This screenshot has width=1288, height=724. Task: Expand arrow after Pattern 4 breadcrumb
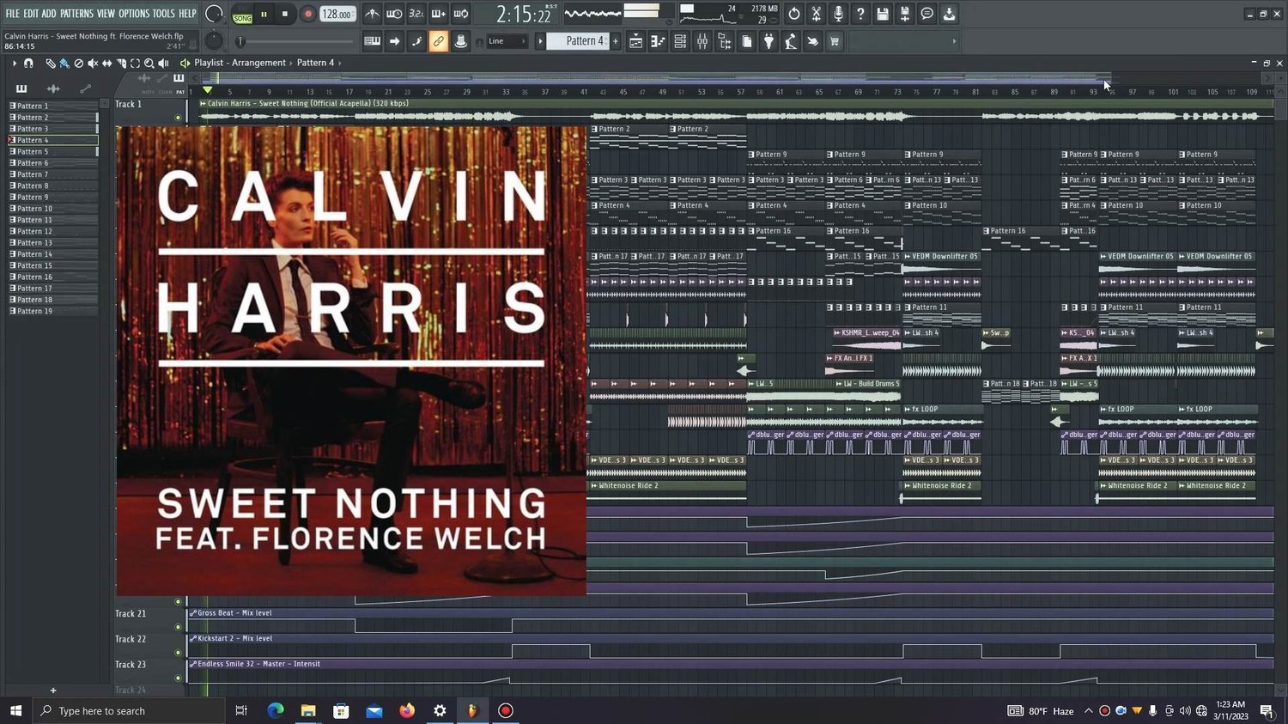(x=340, y=63)
